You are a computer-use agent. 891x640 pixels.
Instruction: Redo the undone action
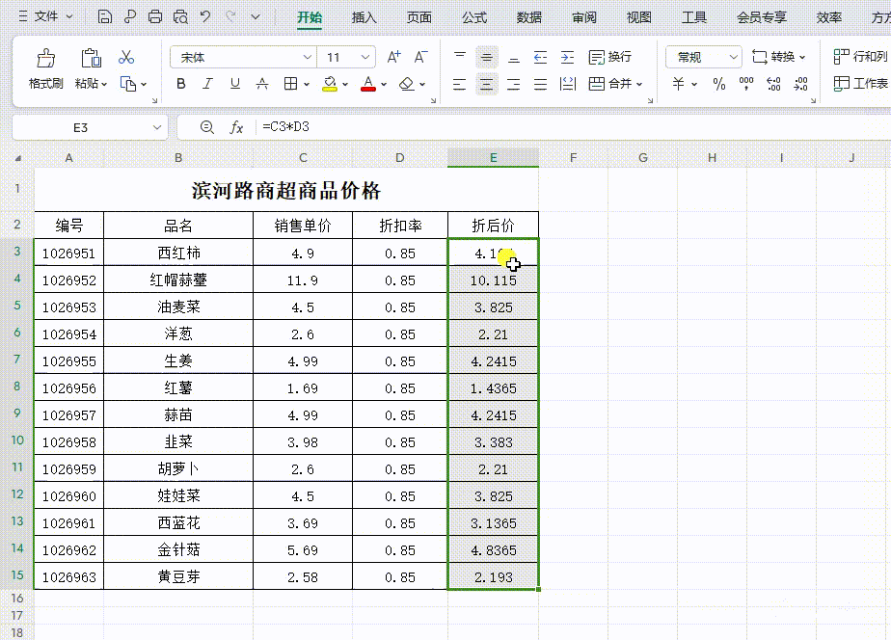[x=230, y=16]
